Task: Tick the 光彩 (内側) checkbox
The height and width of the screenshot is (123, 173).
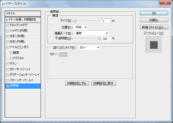Action: pos(8,42)
